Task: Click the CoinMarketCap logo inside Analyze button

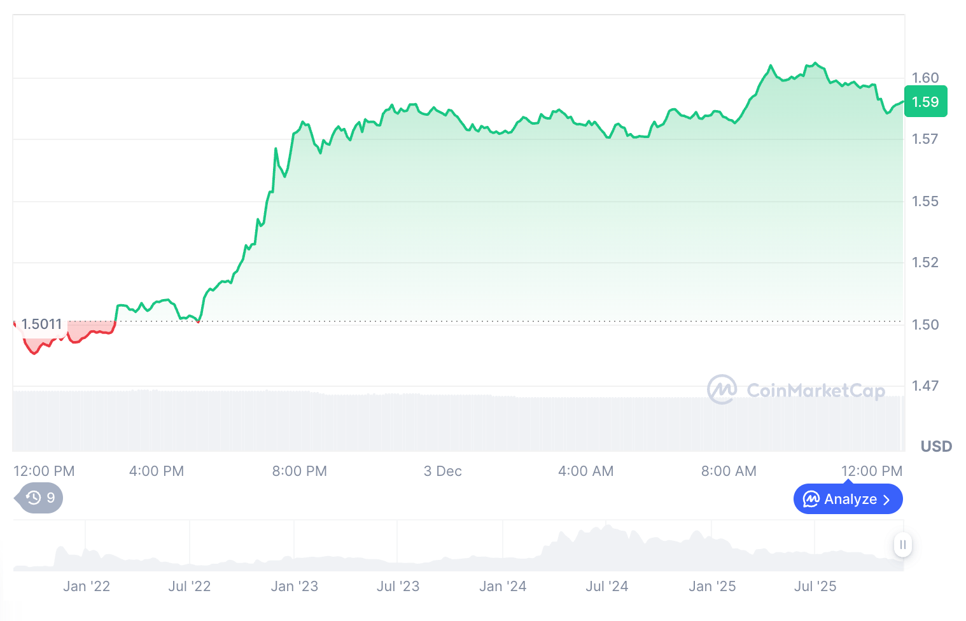Action: pos(811,499)
